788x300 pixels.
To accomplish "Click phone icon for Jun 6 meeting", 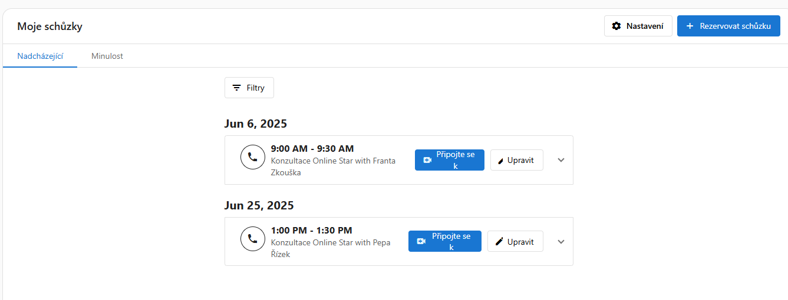I will click(253, 157).
